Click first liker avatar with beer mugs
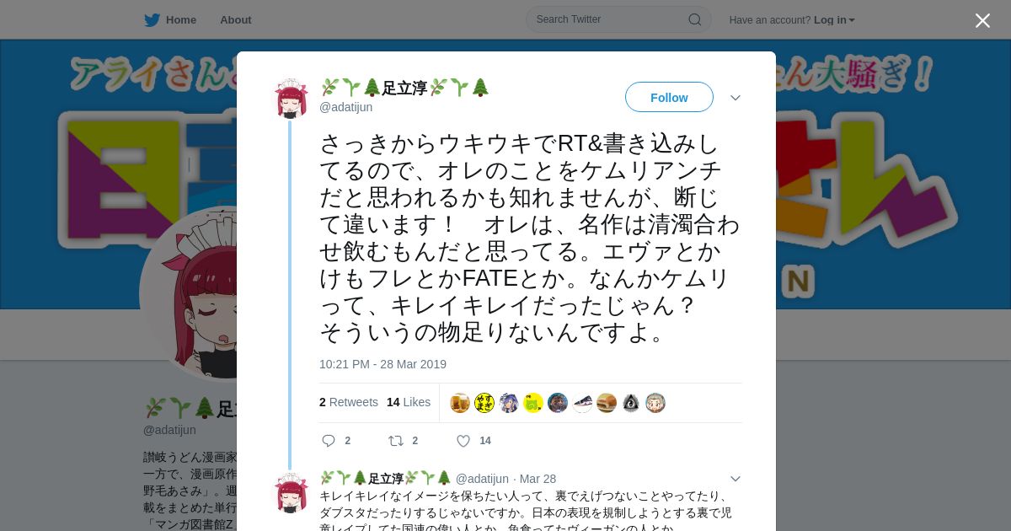 [x=460, y=403]
